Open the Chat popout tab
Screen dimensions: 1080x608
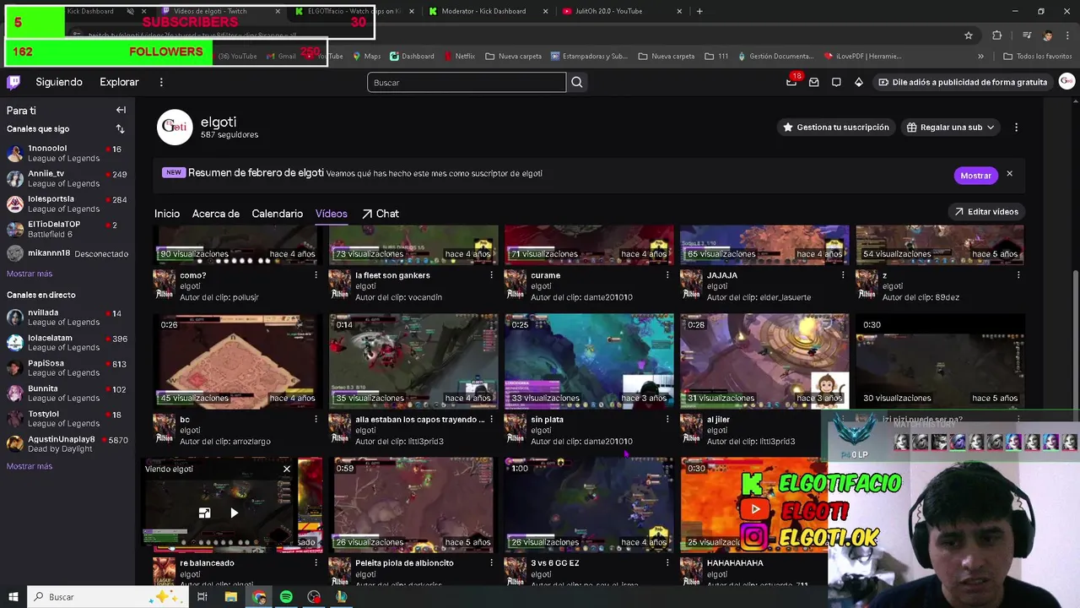pos(381,214)
